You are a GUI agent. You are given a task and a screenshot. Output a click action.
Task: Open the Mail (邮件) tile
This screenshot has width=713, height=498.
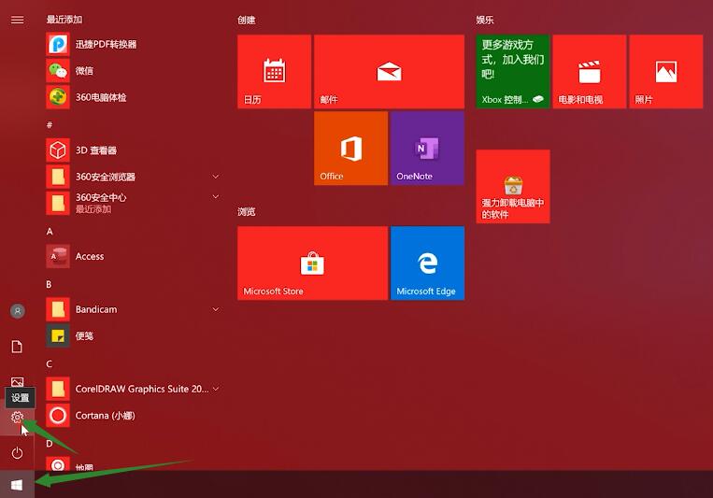pos(388,72)
